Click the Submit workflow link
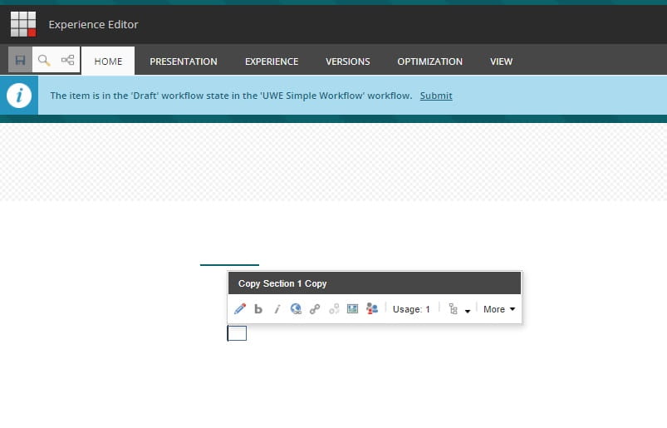The width and height of the screenshot is (667, 428). tap(436, 96)
